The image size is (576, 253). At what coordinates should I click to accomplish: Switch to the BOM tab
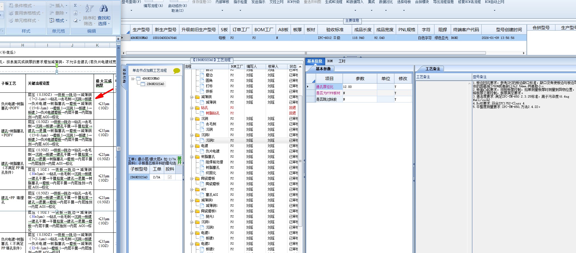pos(330,61)
